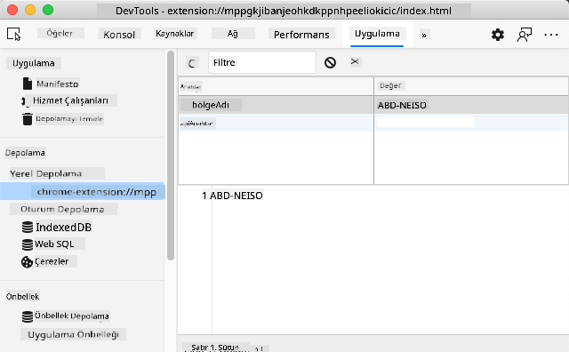Open the feedback person icon

click(524, 35)
